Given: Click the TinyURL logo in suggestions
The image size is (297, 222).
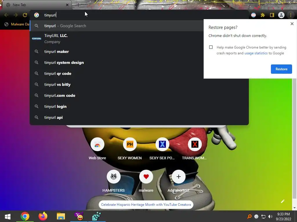Looking at the screenshot, I should (x=37, y=38).
